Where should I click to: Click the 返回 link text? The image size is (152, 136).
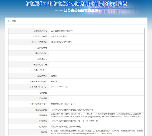click(x=14, y=21)
